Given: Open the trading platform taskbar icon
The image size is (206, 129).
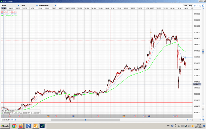Looking at the screenshot, I should 42,126.
